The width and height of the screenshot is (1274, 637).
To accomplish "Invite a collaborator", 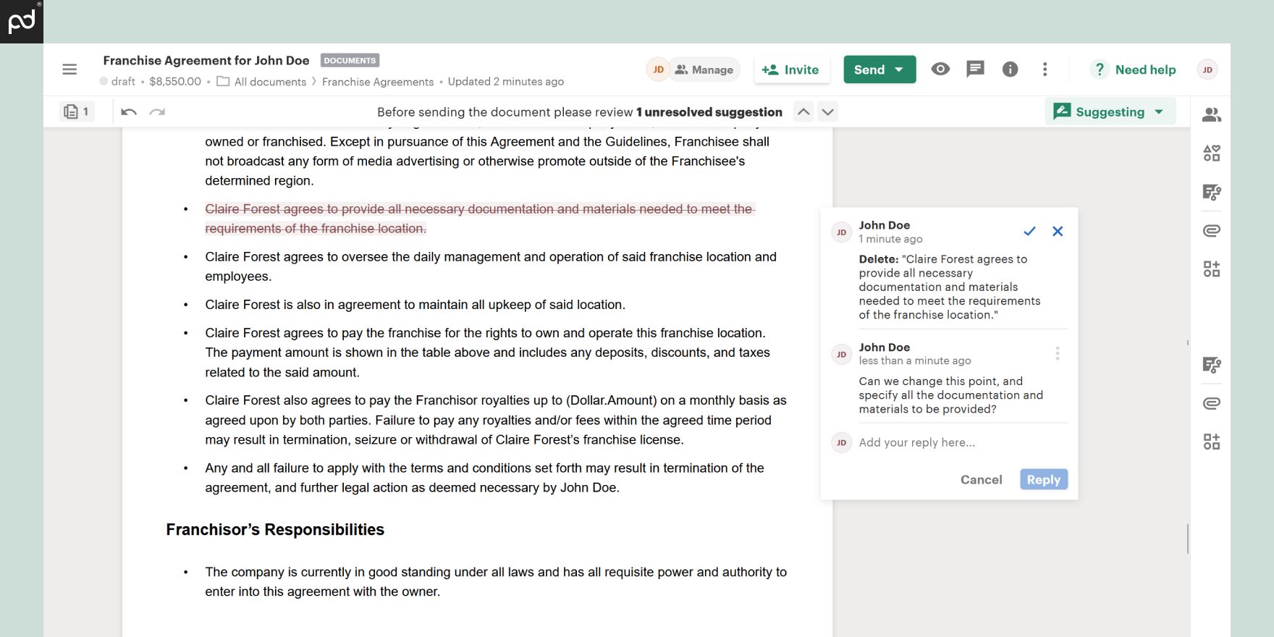I will [791, 69].
